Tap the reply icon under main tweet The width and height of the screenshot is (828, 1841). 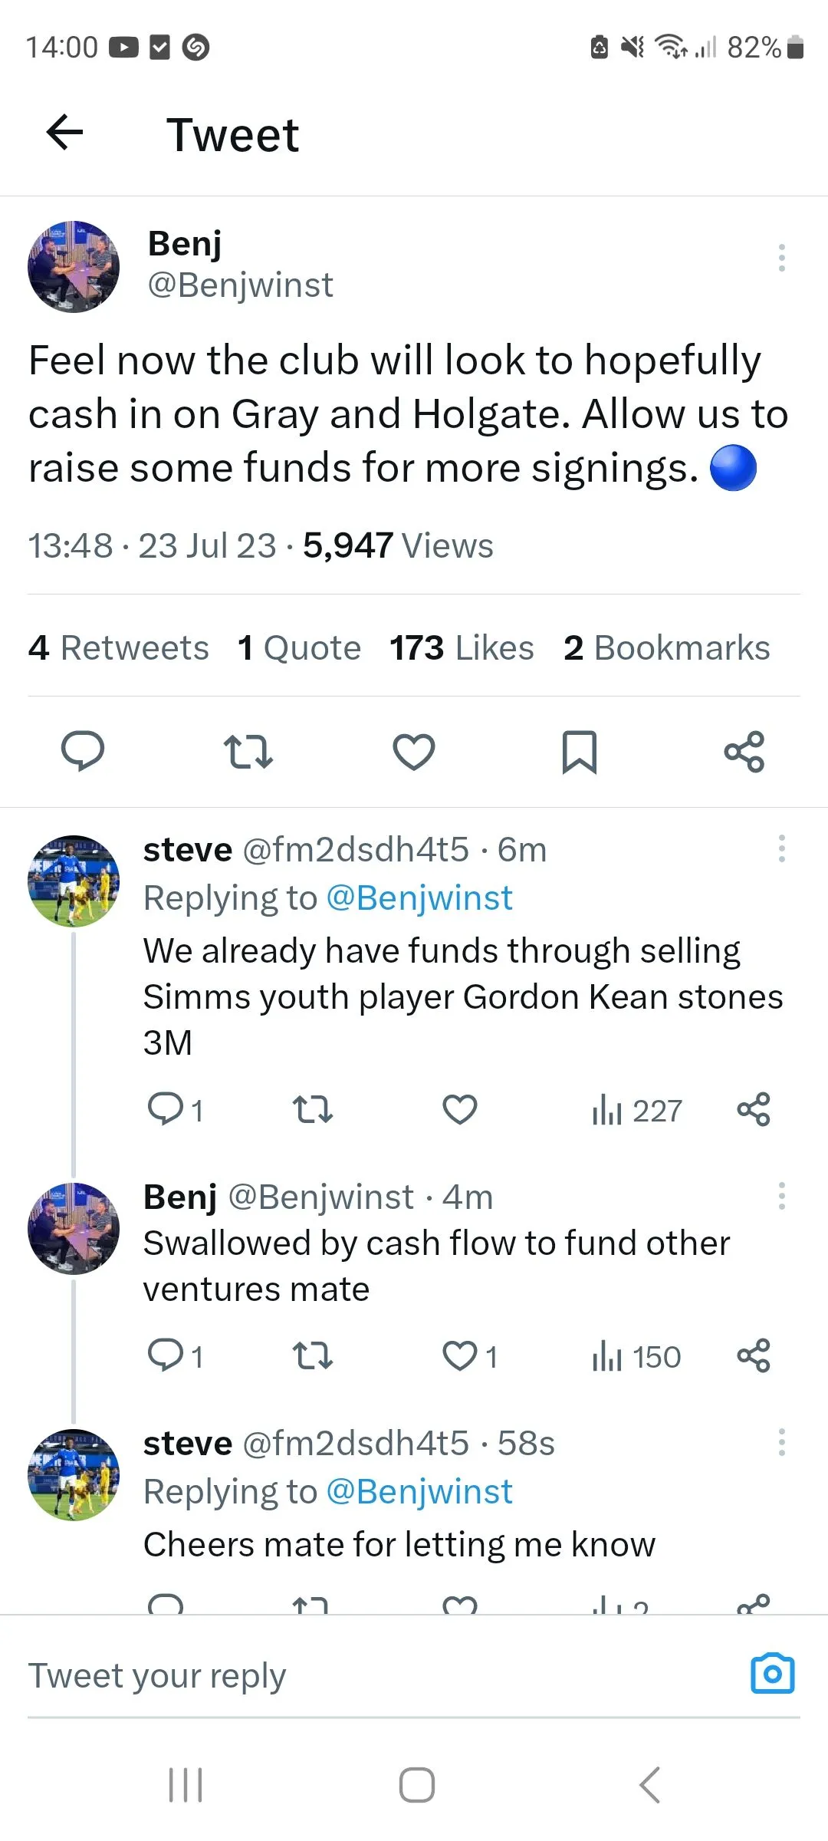tap(83, 751)
